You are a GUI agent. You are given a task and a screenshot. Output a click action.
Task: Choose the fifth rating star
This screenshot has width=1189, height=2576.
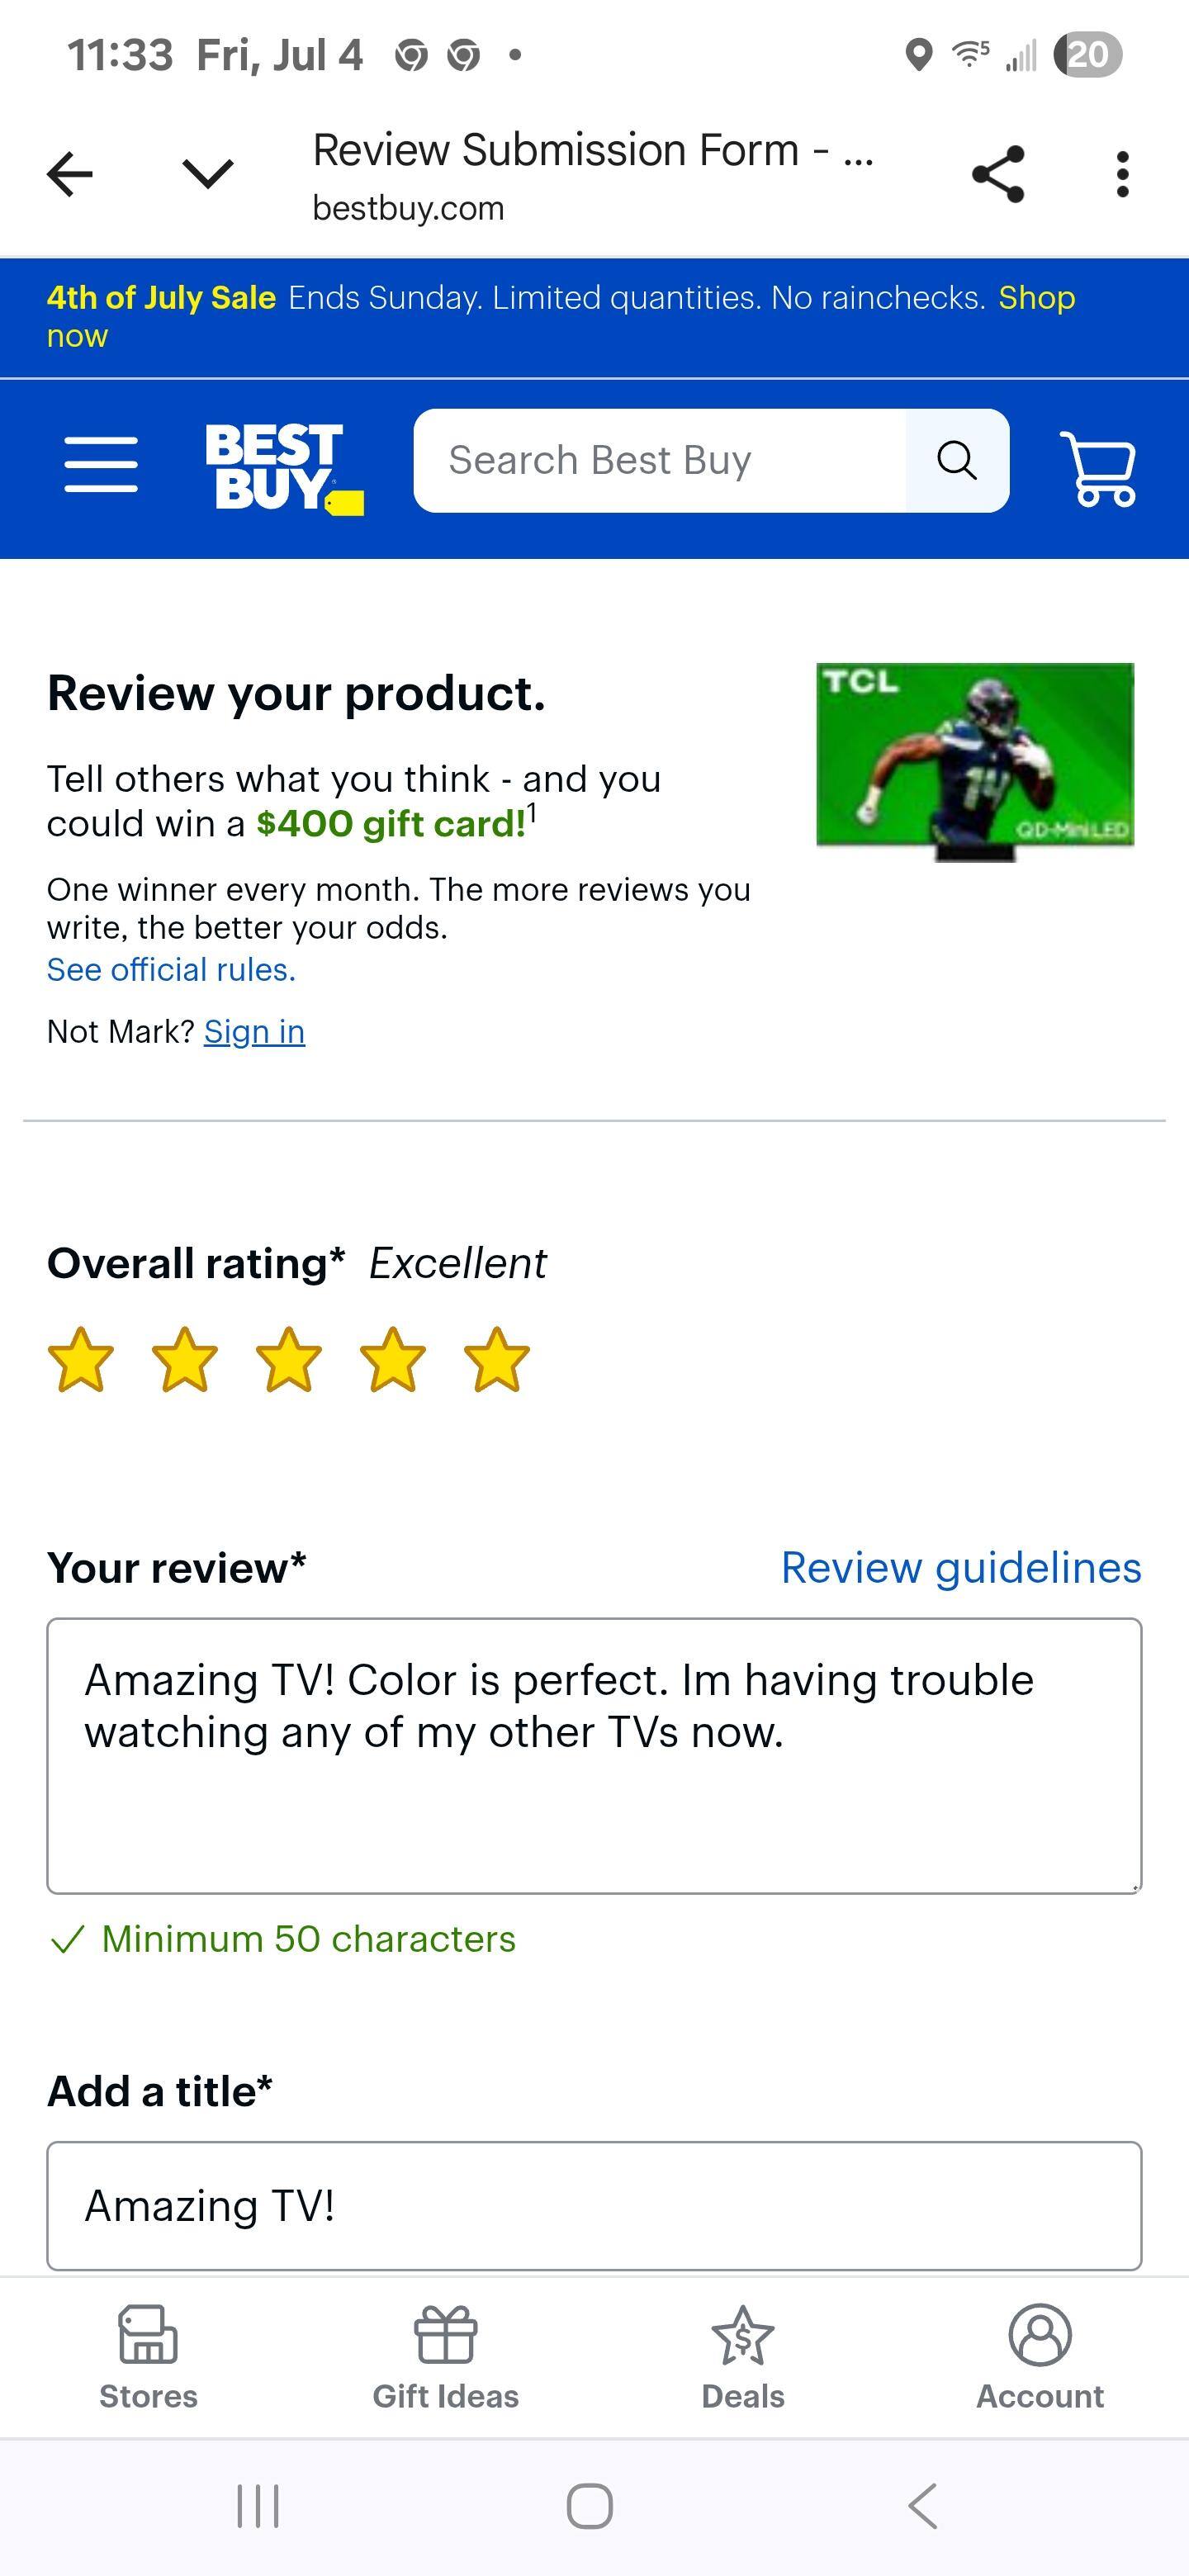coord(497,1360)
